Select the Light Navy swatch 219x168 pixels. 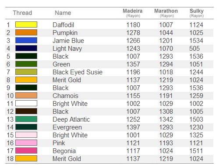26,48
